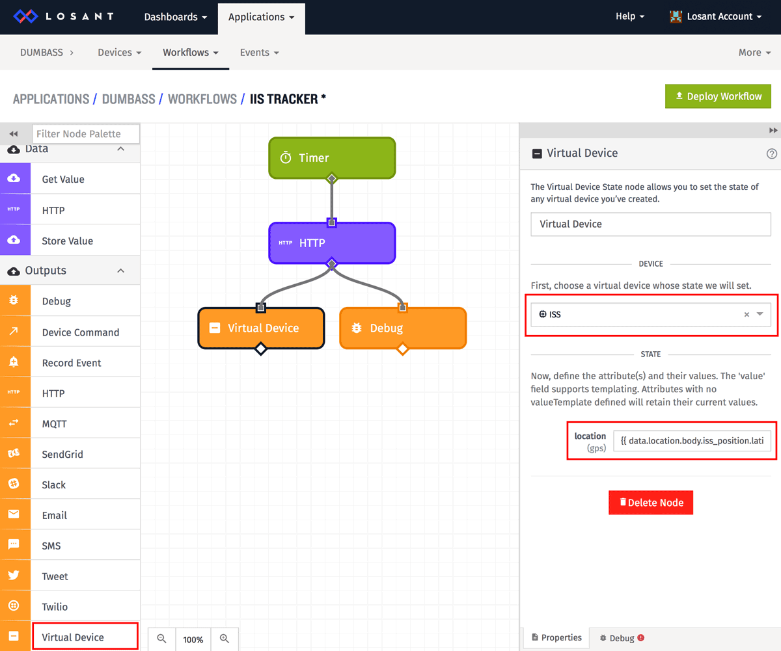
Task: Click the Virtual Device palette icon
Action: (14, 637)
